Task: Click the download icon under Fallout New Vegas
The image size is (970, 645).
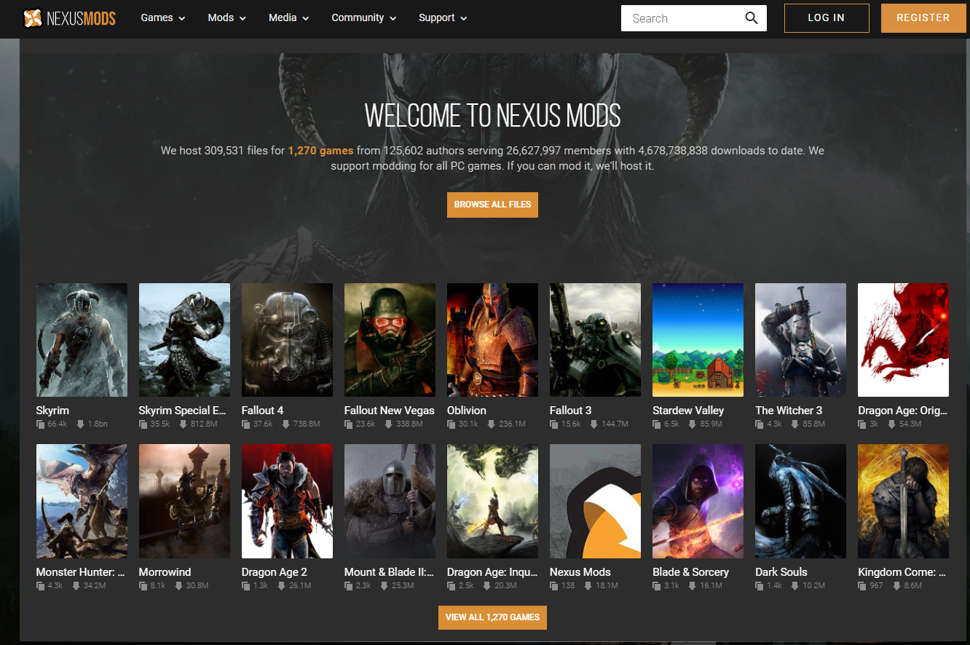Action: click(388, 424)
